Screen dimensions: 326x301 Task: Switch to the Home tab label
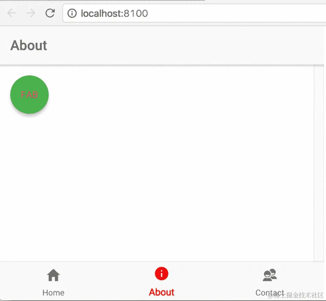pos(54,293)
